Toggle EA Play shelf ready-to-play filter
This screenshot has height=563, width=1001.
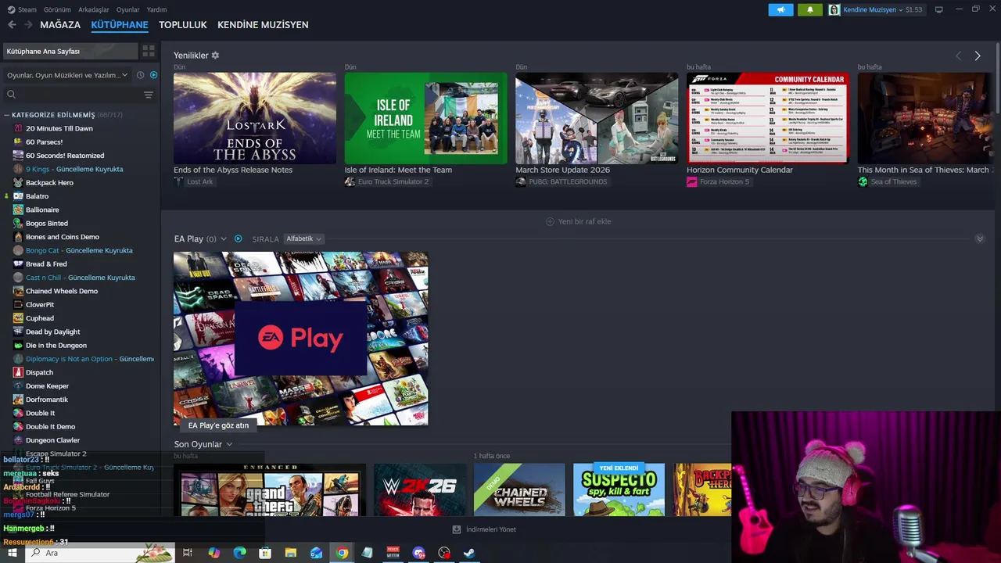(238, 238)
